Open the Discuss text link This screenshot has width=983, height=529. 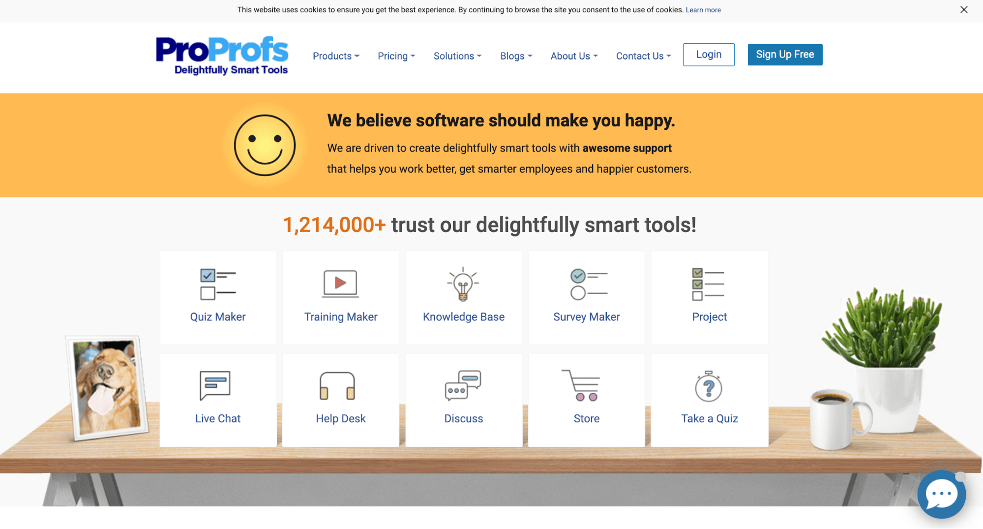464,418
